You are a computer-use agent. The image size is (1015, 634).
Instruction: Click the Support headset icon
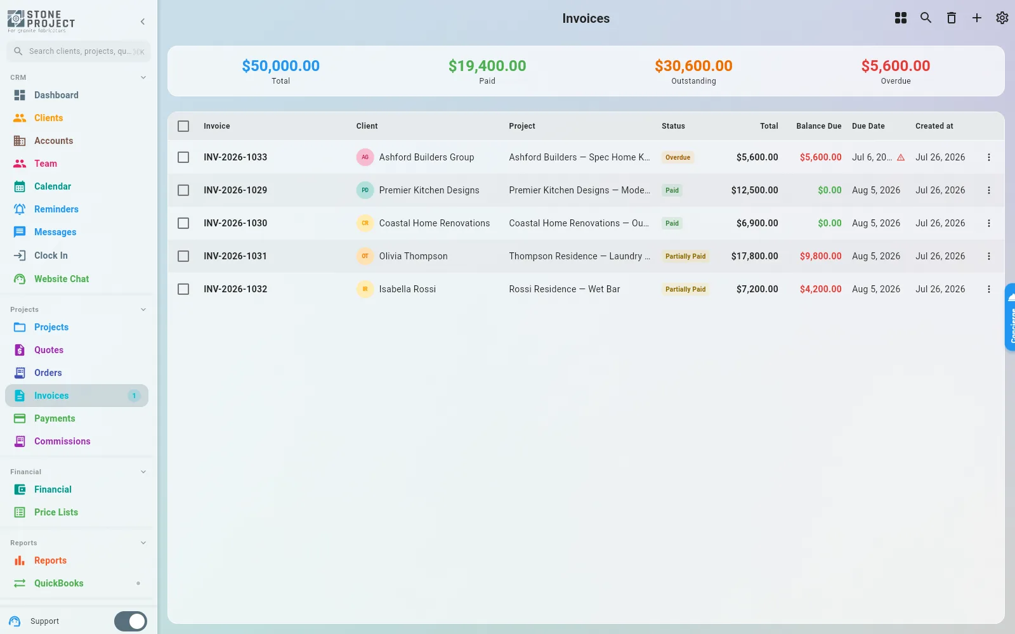(x=15, y=621)
